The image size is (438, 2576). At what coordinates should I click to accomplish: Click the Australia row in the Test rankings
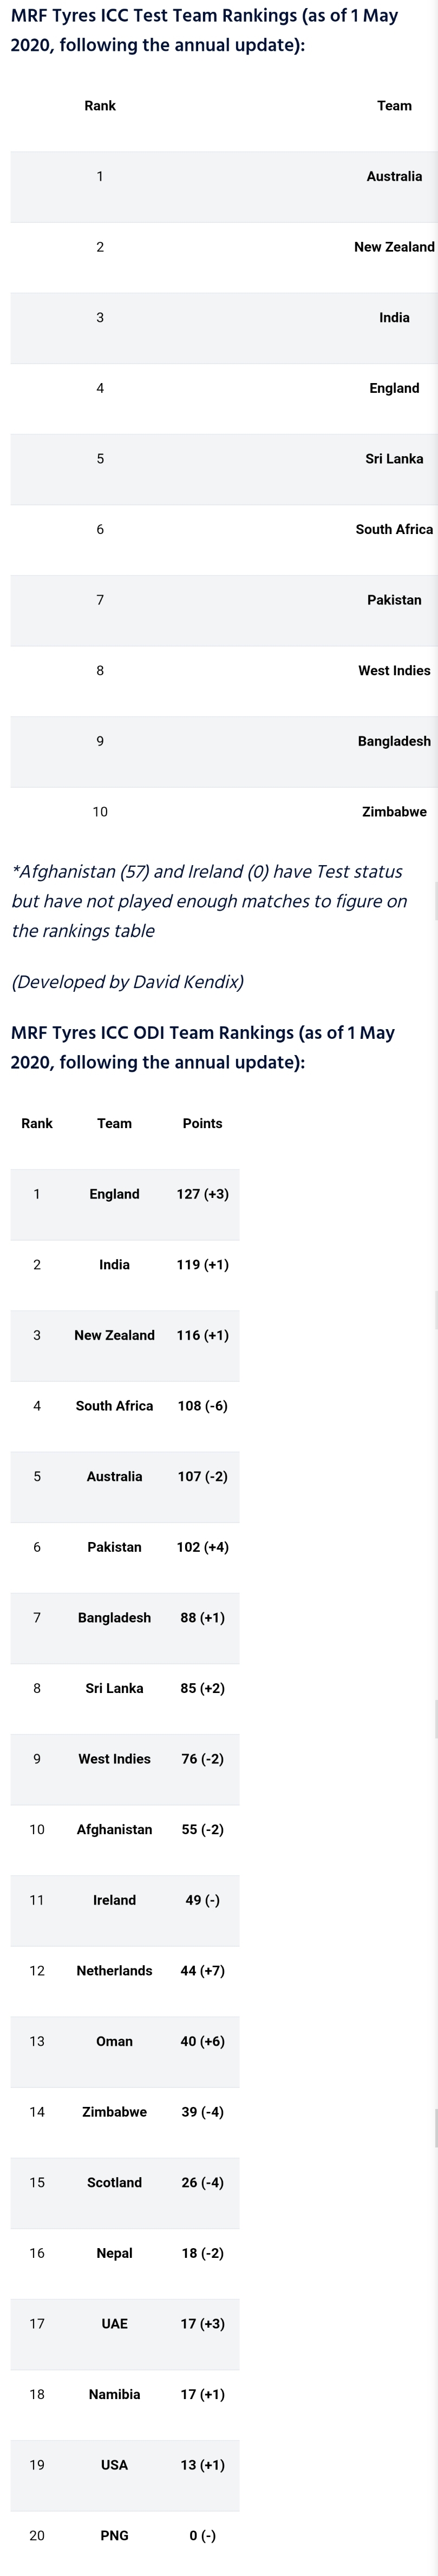(224, 176)
